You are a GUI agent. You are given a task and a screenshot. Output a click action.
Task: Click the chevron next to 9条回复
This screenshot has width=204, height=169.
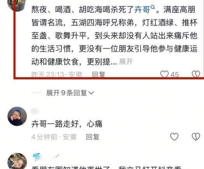pos(91,93)
